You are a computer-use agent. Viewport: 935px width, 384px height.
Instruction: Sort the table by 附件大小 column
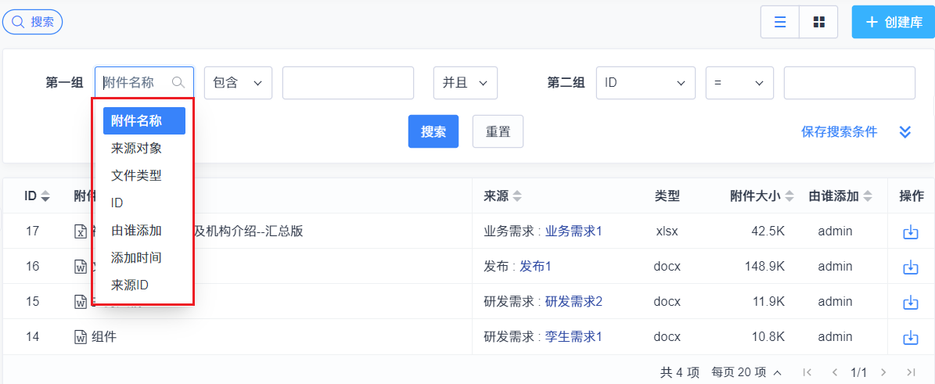(x=762, y=196)
